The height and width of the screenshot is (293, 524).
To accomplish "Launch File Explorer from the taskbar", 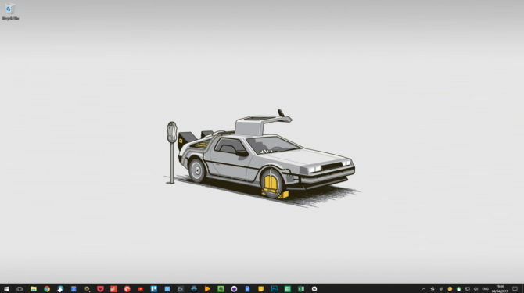I will (34, 288).
